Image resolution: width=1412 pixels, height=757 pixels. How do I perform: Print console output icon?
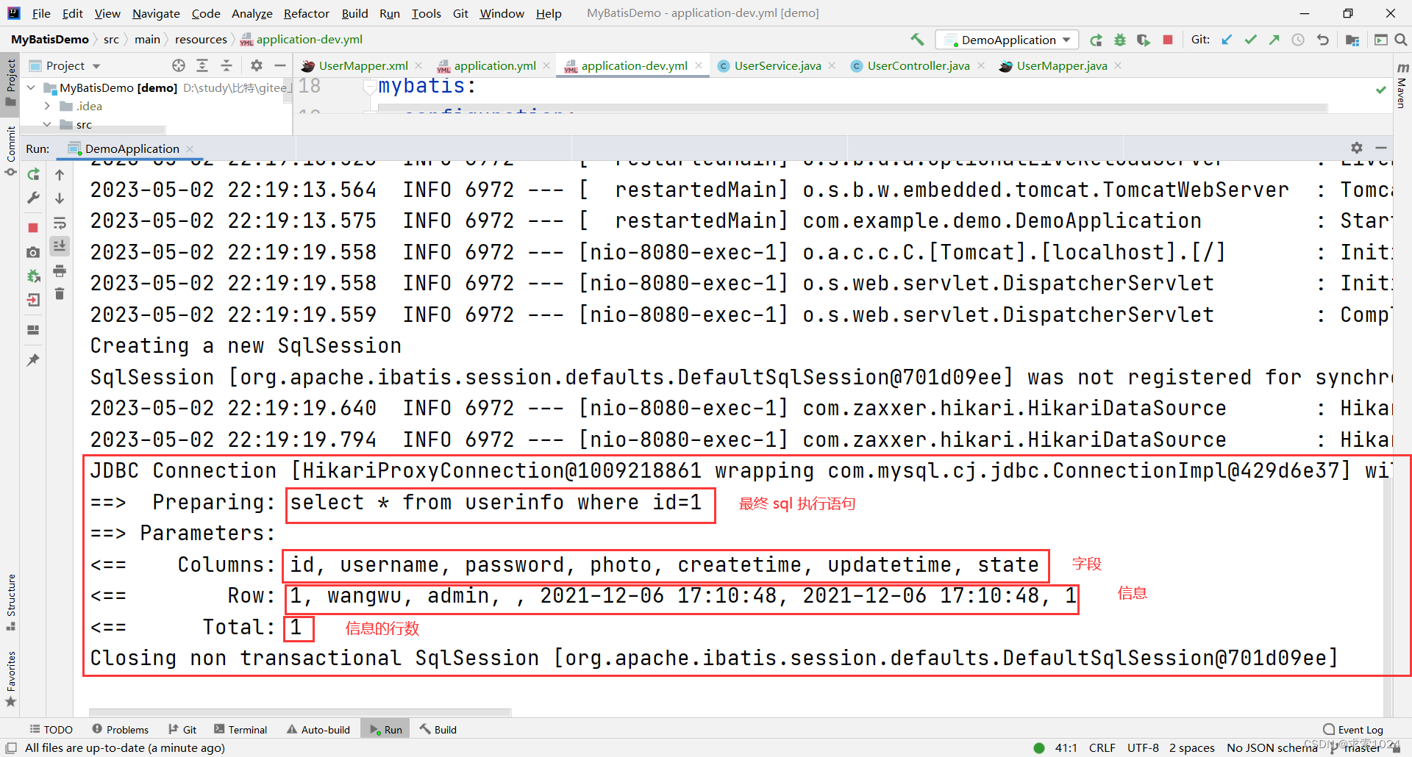coord(60,271)
